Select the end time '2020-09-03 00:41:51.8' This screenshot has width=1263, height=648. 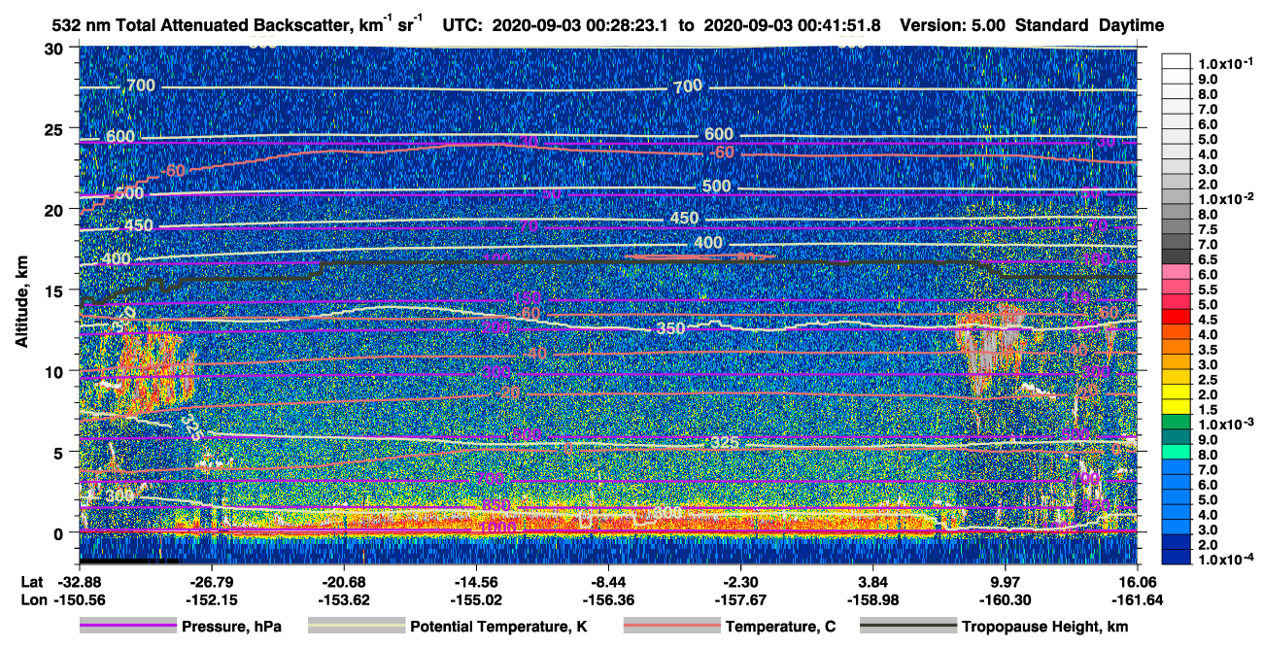point(795,26)
